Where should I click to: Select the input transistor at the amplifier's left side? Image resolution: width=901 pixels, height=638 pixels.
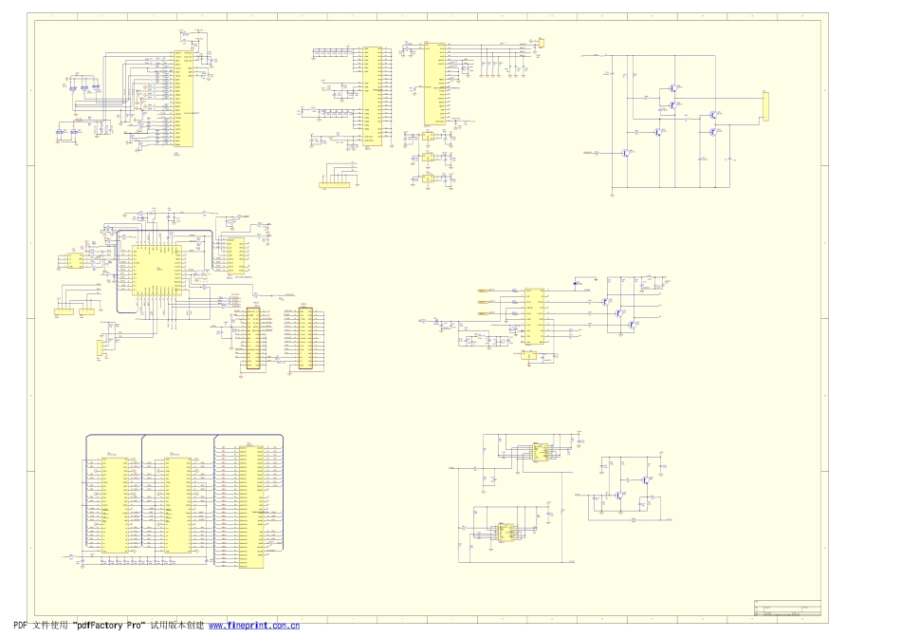(x=626, y=153)
